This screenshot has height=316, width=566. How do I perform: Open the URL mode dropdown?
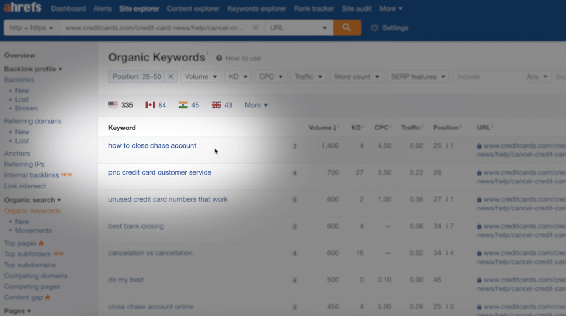pyautogui.click(x=298, y=28)
